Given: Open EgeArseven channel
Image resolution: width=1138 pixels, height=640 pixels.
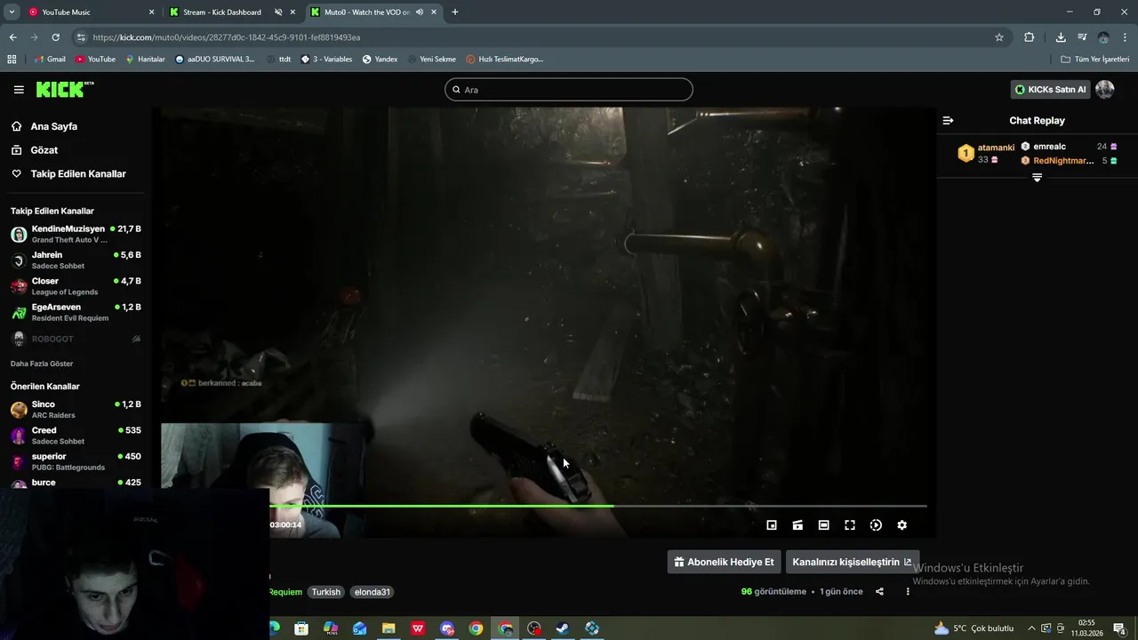Looking at the screenshot, I should (x=76, y=312).
